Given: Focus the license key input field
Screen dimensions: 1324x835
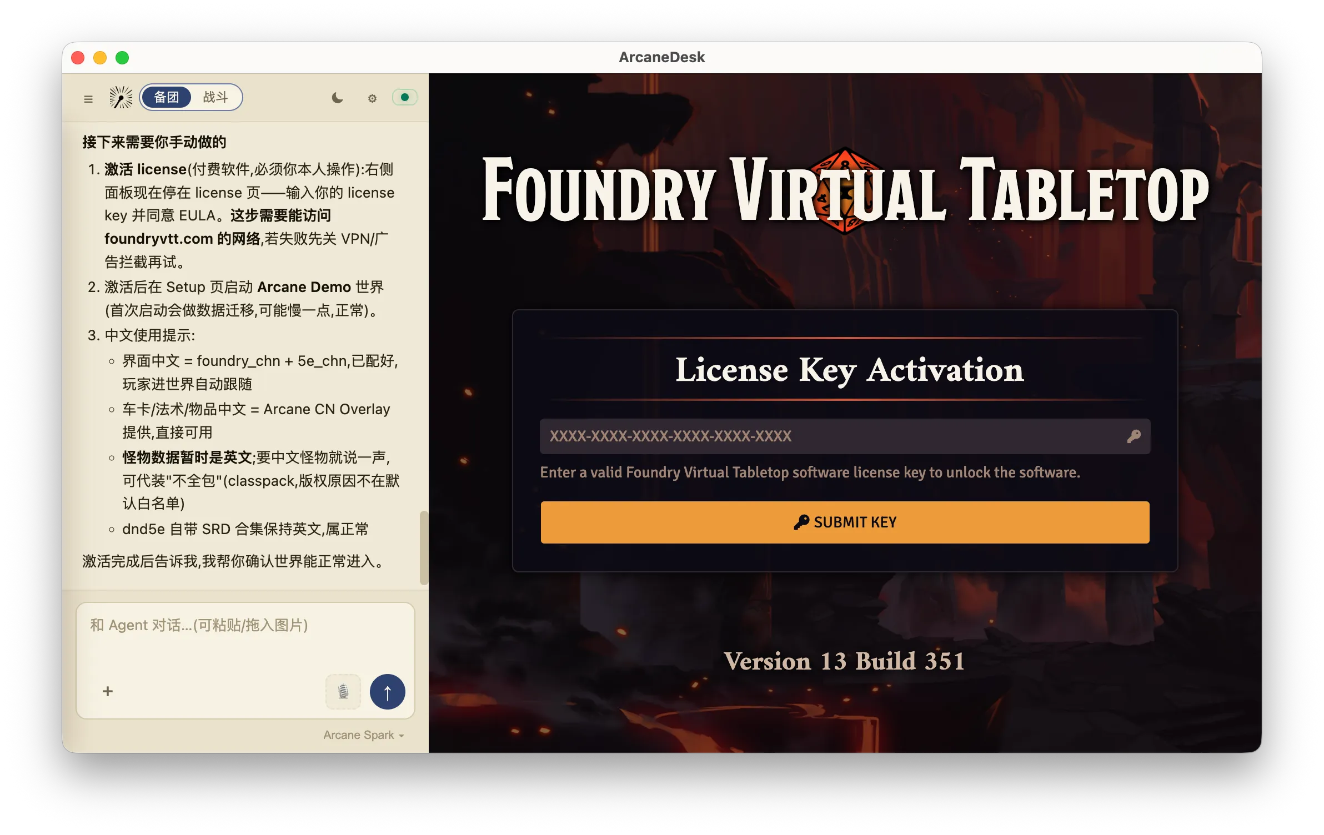Looking at the screenshot, I should (845, 436).
